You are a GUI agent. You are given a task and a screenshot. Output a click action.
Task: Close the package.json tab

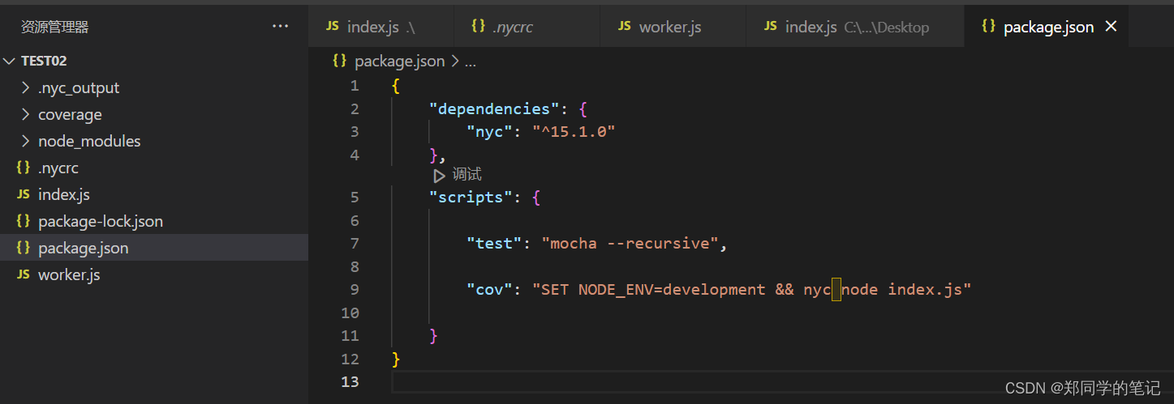(x=1111, y=27)
